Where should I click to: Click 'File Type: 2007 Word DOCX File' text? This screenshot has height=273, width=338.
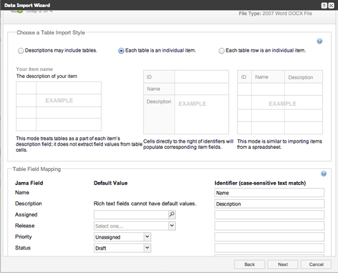pyautogui.click(x=275, y=14)
